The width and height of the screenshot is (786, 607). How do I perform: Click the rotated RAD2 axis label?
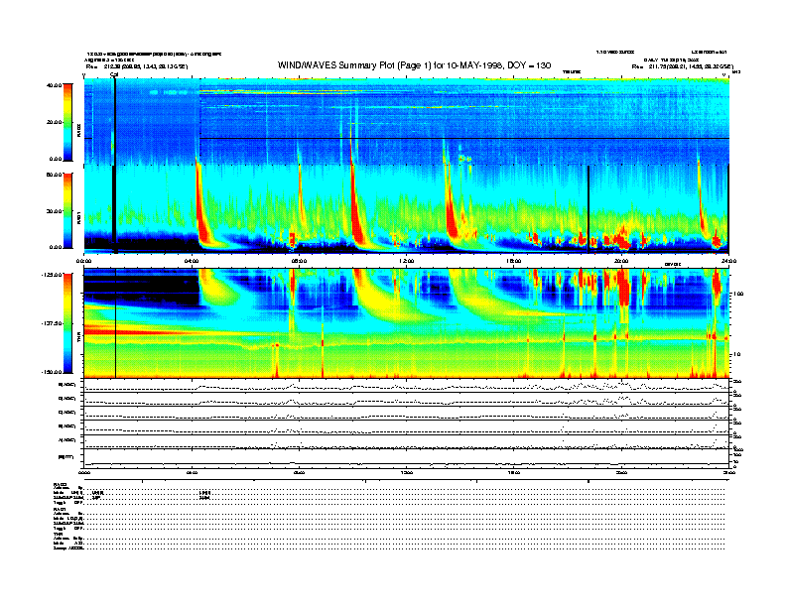pyautogui.click(x=78, y=129)
